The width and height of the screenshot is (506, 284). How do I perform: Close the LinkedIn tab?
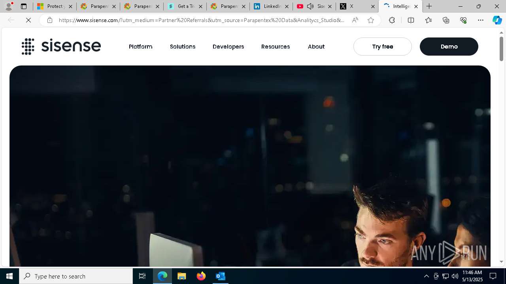287,6
